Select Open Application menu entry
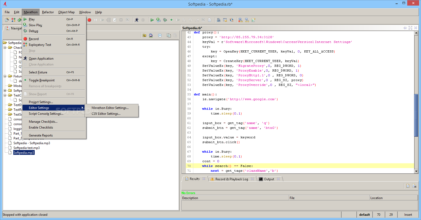 54,58
